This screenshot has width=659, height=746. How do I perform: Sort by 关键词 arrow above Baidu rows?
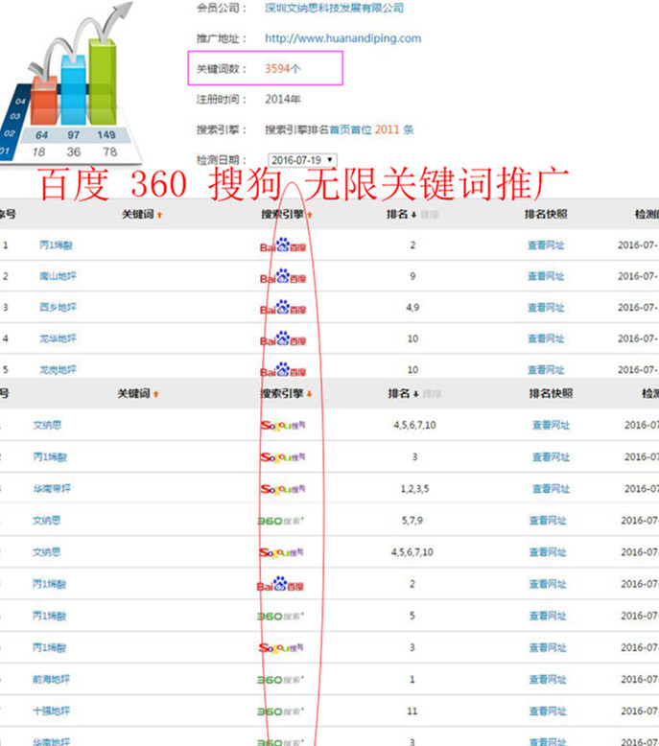coord(160,215)
